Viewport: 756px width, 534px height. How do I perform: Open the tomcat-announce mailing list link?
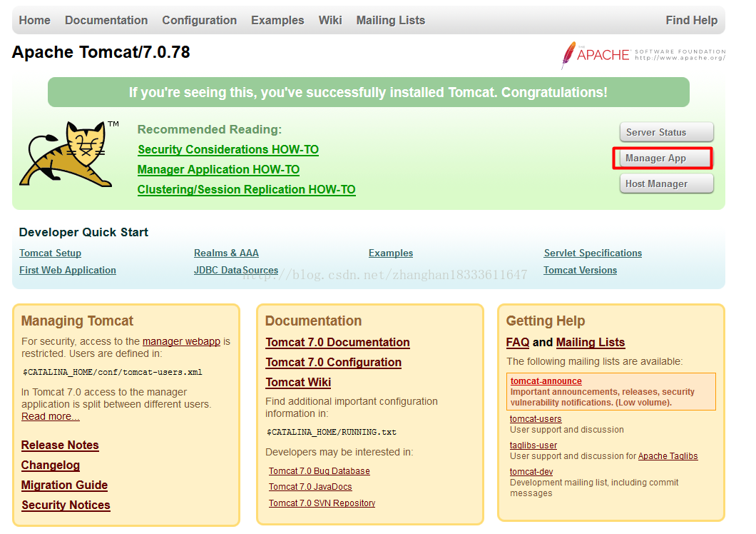(546, 381)
